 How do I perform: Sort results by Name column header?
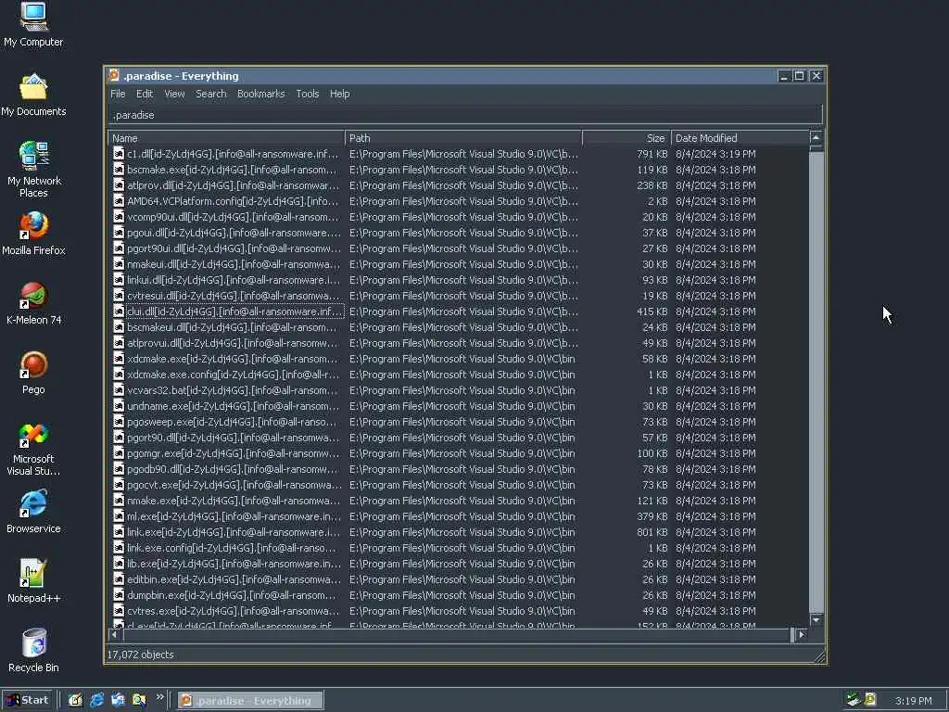pyautogui.click(x=226, y=138)
